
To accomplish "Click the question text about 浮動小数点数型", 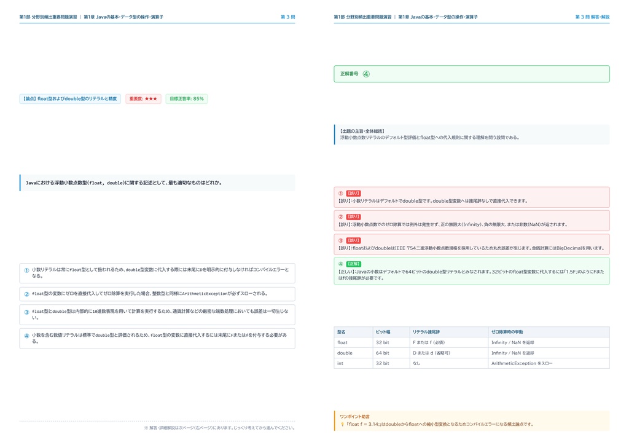I will coord(124,183).
